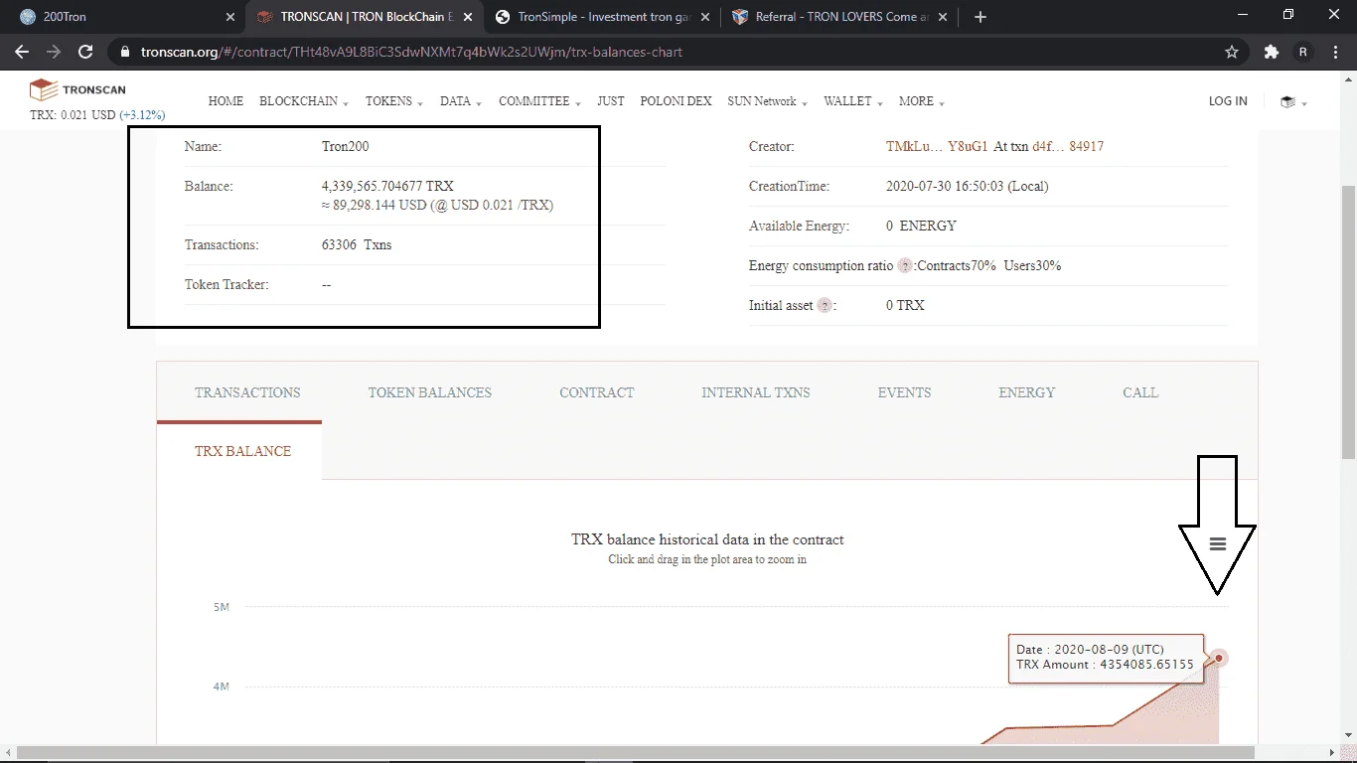Open the chart hamburger context menu
The image size is (1357, 763).
[x=1218, y=543]
